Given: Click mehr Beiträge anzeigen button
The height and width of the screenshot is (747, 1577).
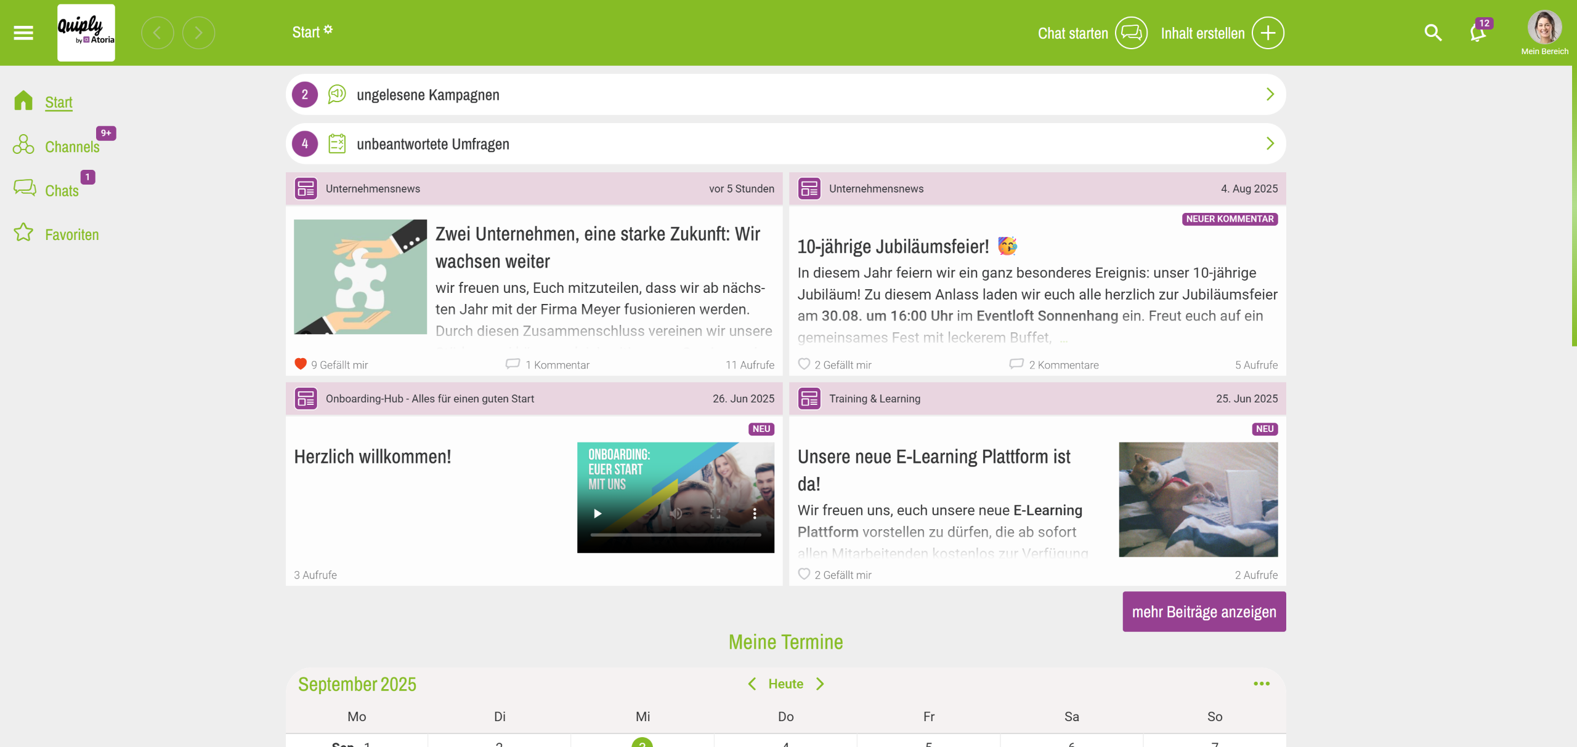Looking at the screenshot, I should tap(1204, 612).
